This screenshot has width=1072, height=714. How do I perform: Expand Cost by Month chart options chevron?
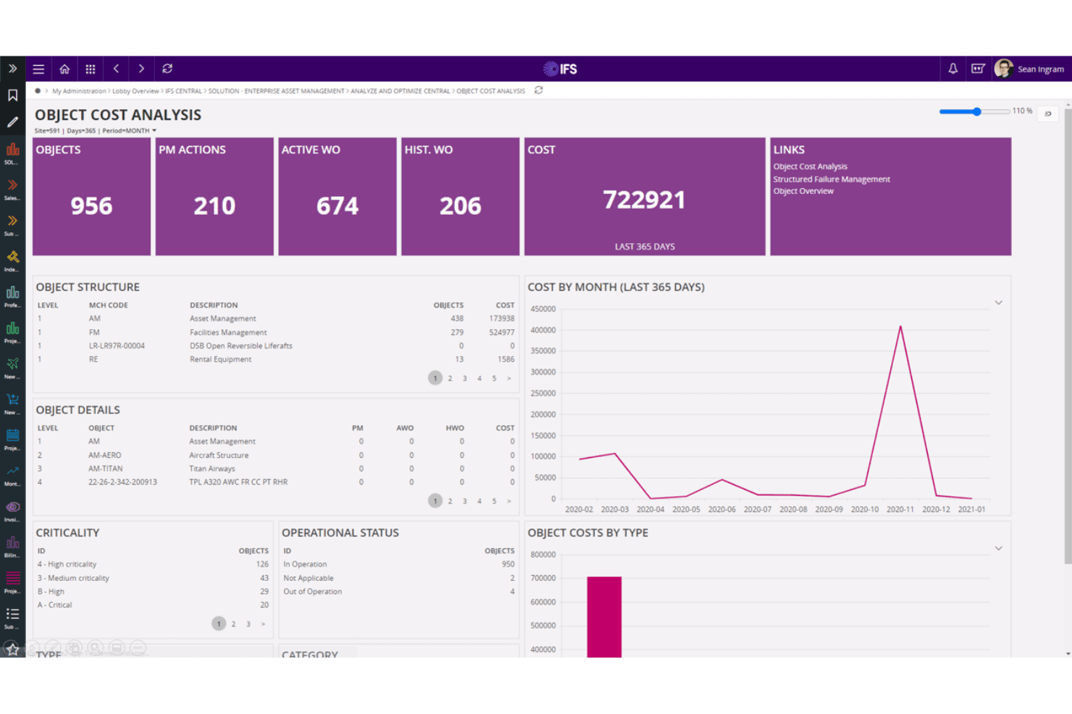point(998,302)
